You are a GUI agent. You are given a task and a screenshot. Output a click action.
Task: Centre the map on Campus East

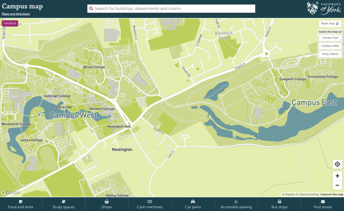(330, 38)
